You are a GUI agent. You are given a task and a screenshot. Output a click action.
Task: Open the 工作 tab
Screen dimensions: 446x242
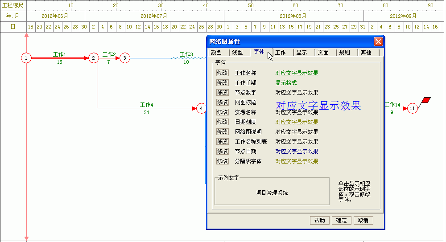[282, 53]
